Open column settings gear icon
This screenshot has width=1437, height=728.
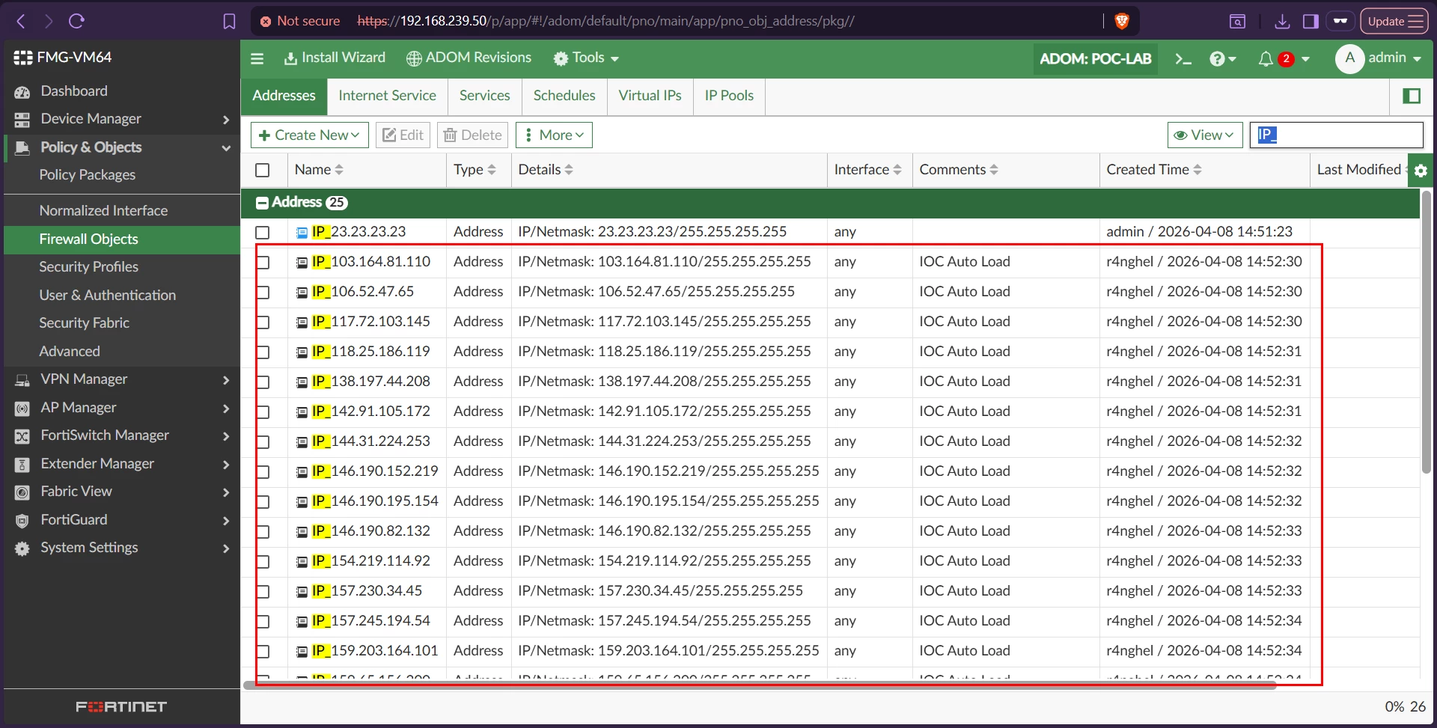click(x=1421, y=171)
